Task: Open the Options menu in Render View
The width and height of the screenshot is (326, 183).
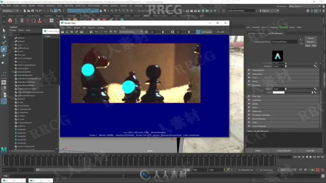Action: click(x=92, y=28)
